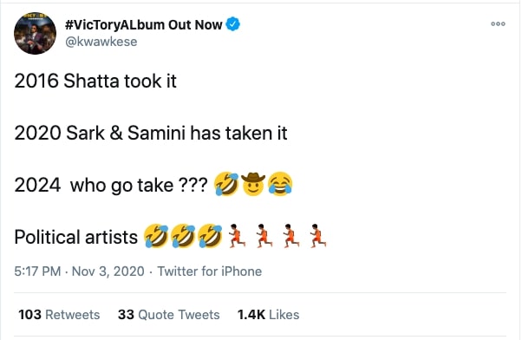Click the Nov 3, 2020 date
This screenshot has width=522, height=340.
pos(108,271)
